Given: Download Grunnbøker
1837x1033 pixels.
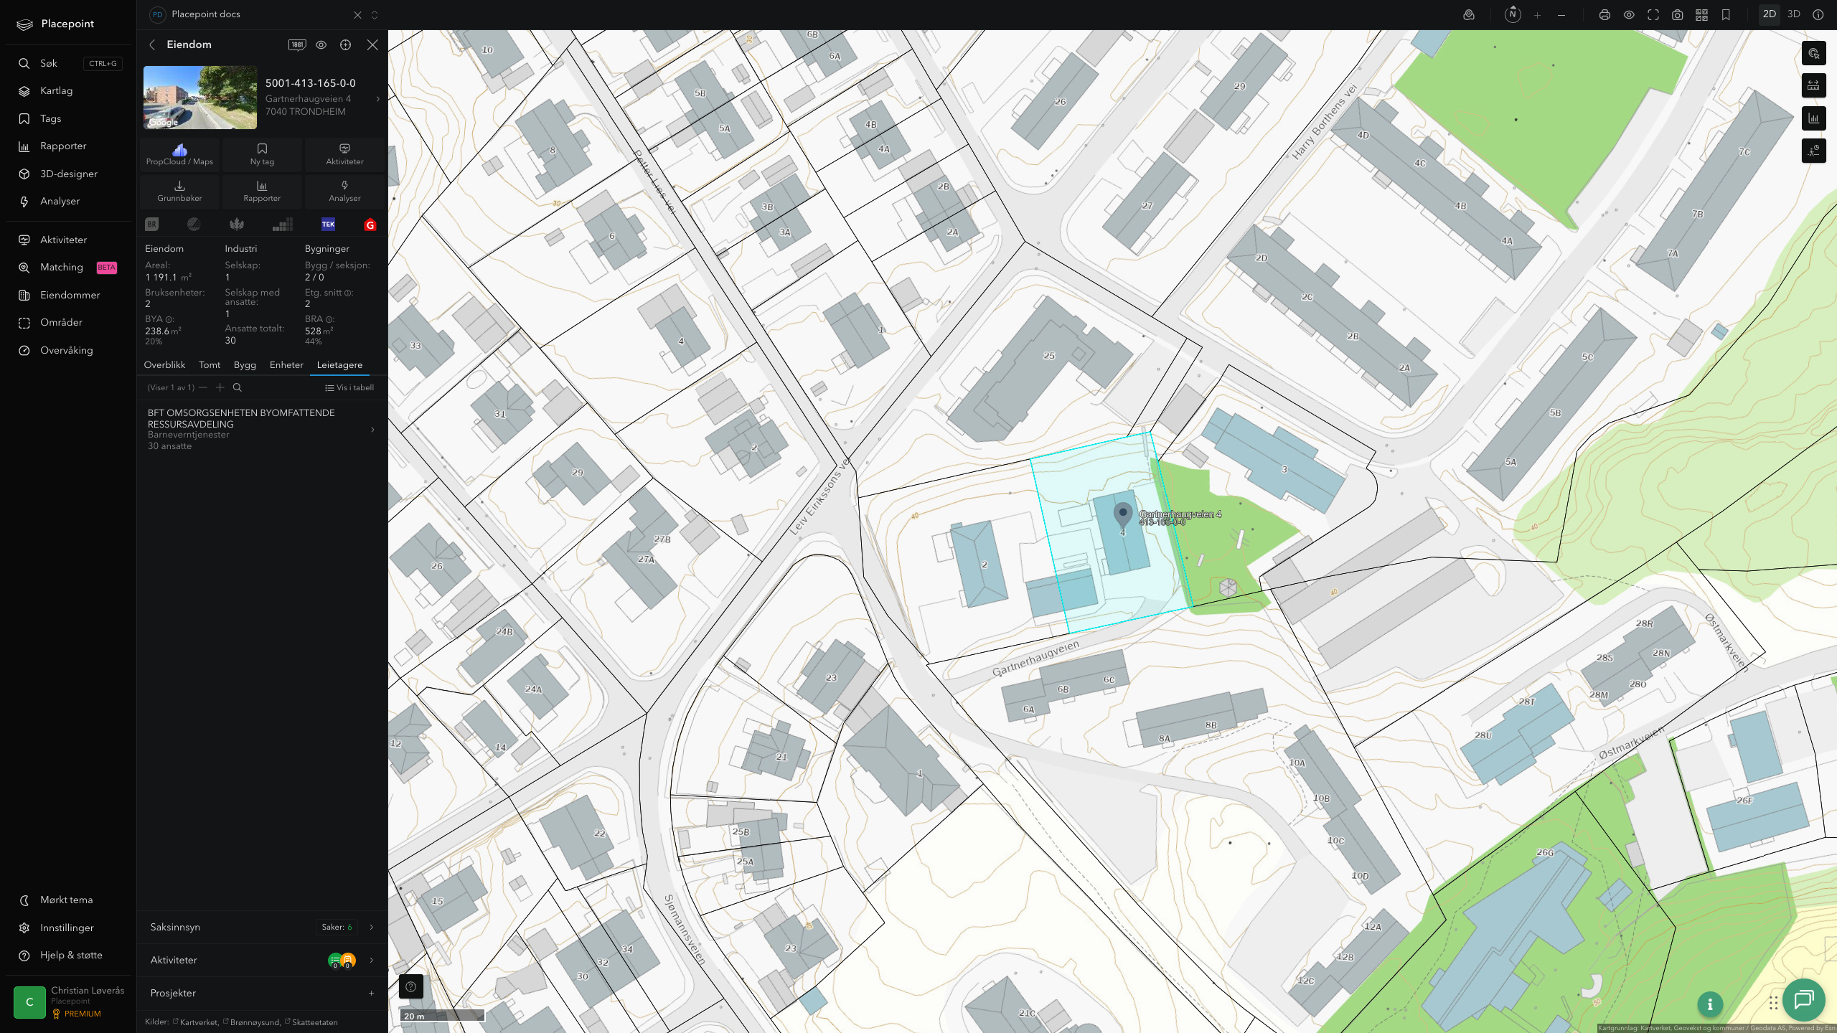Looking at the screenshot, I should pos(179,191).
